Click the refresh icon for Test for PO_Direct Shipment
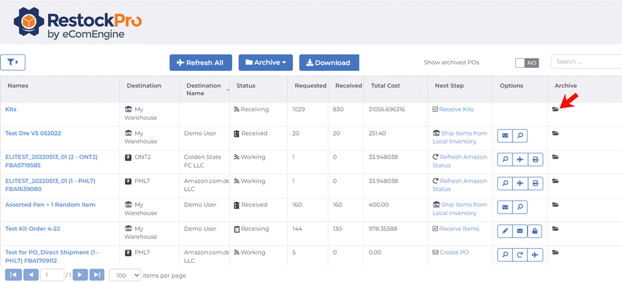The width and height of the screenshot is (622, 282). 520,255
